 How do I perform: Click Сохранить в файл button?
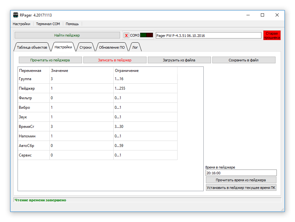(x=244, y=60)
